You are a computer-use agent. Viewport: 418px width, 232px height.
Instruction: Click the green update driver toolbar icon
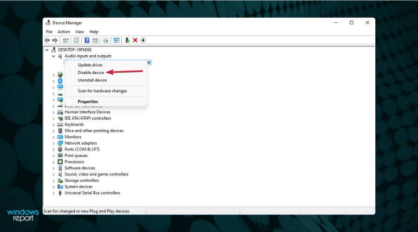coord(127,40)
